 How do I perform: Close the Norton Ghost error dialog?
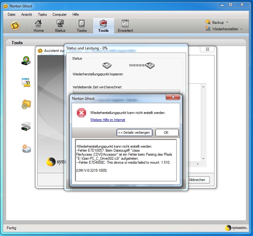(173, 97)
